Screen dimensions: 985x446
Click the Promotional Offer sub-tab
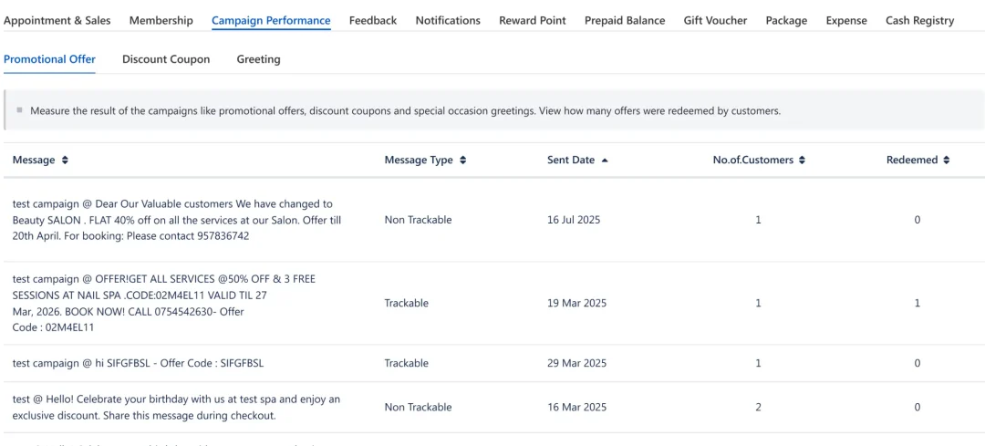[x=49, y=59]
